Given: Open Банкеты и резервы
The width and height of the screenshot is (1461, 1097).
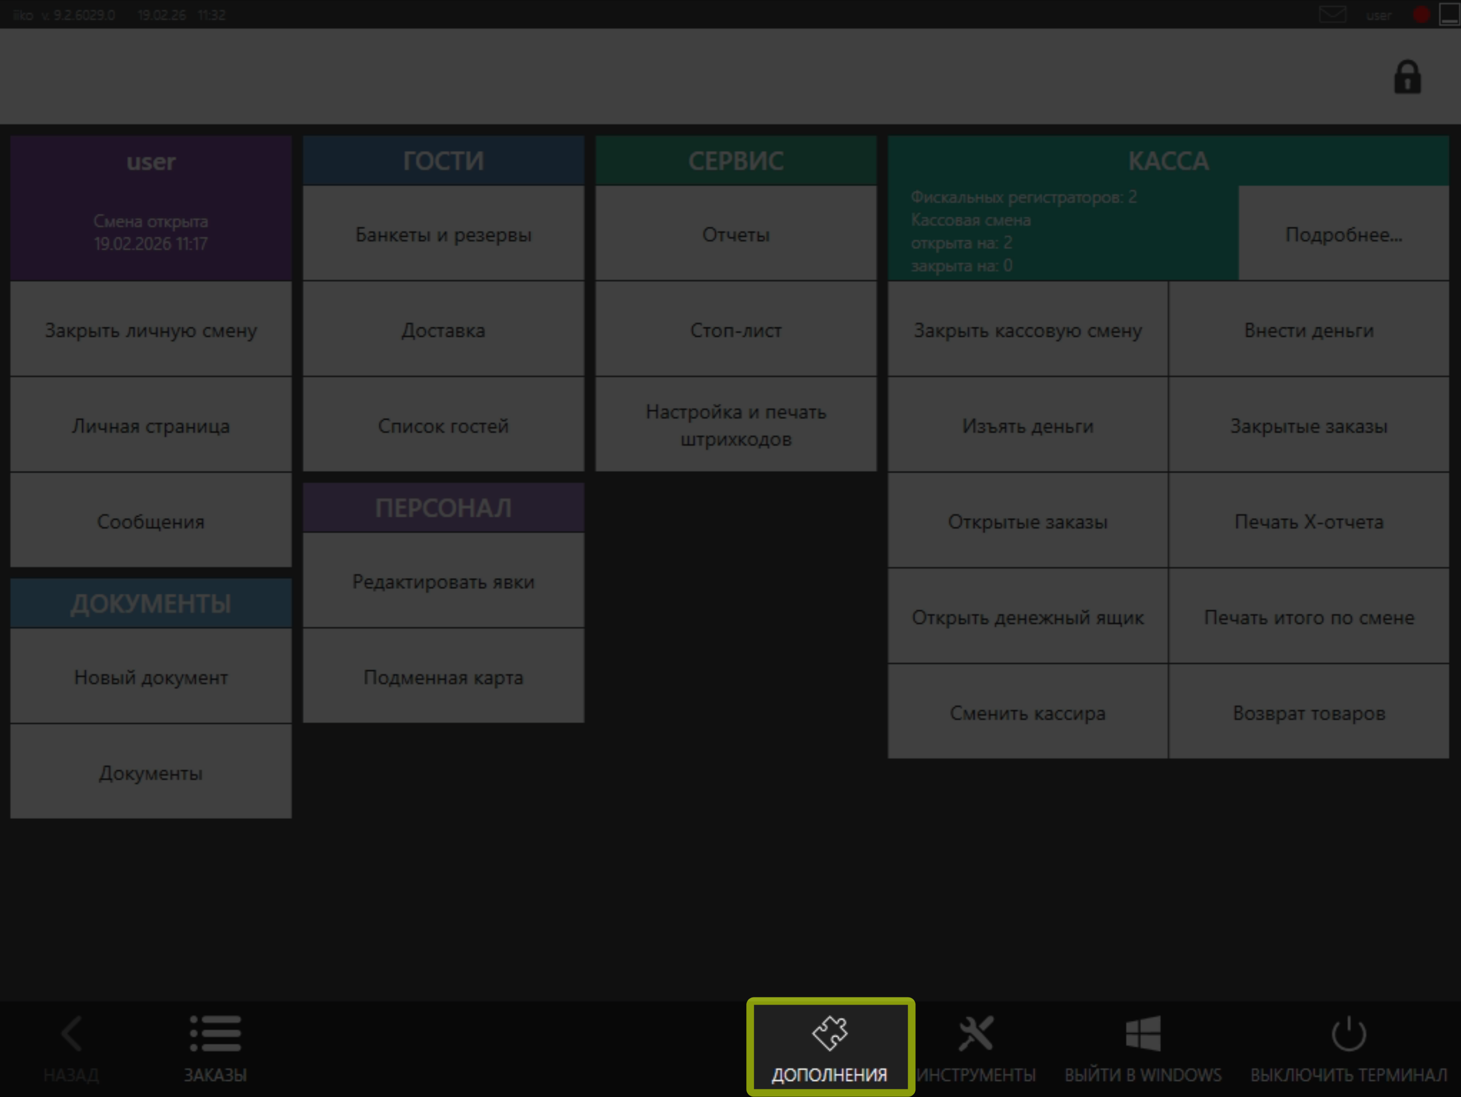Looking at the screenshot, I should (x=443, y=235).
